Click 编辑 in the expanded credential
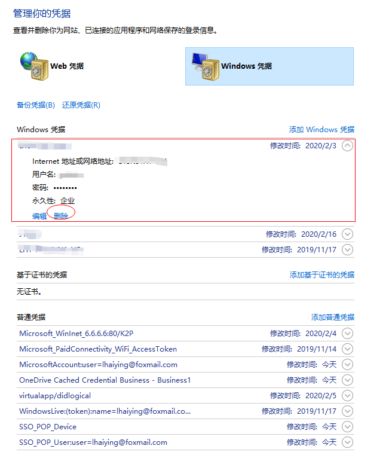The width and height of the screenshot is (392, 461). (x=39, y=216)
